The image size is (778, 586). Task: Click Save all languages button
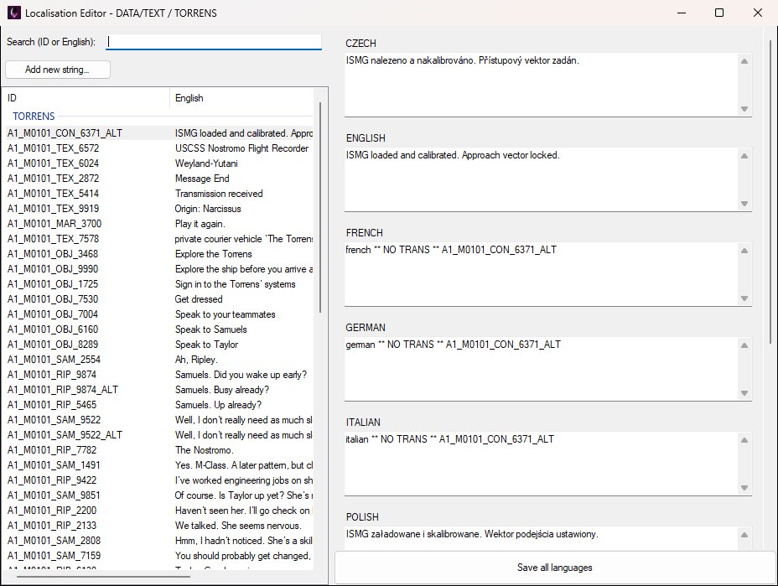point(555,568)
